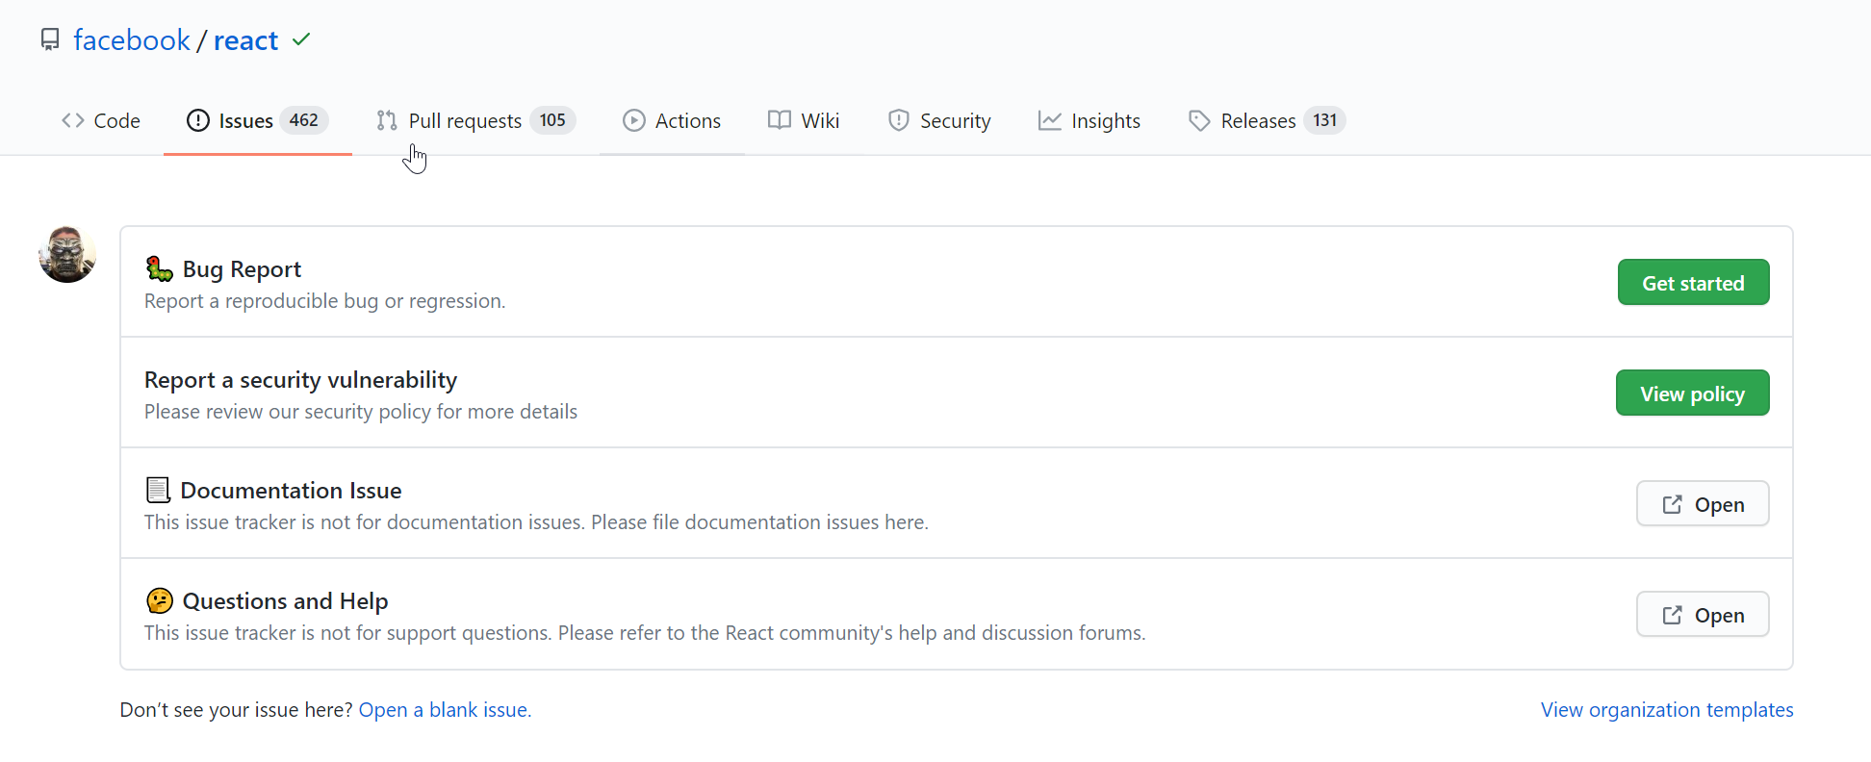The width and height of the screenshot is (1871, 762).
Task: Click the 131 releases counter badge
Action: [x=1325, y=120]
